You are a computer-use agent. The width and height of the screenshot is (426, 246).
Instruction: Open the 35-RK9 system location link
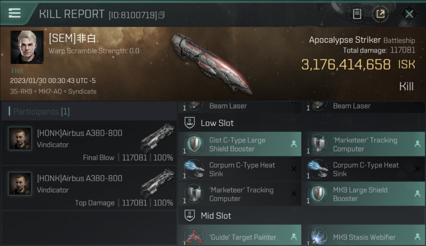tap(21, 92)
